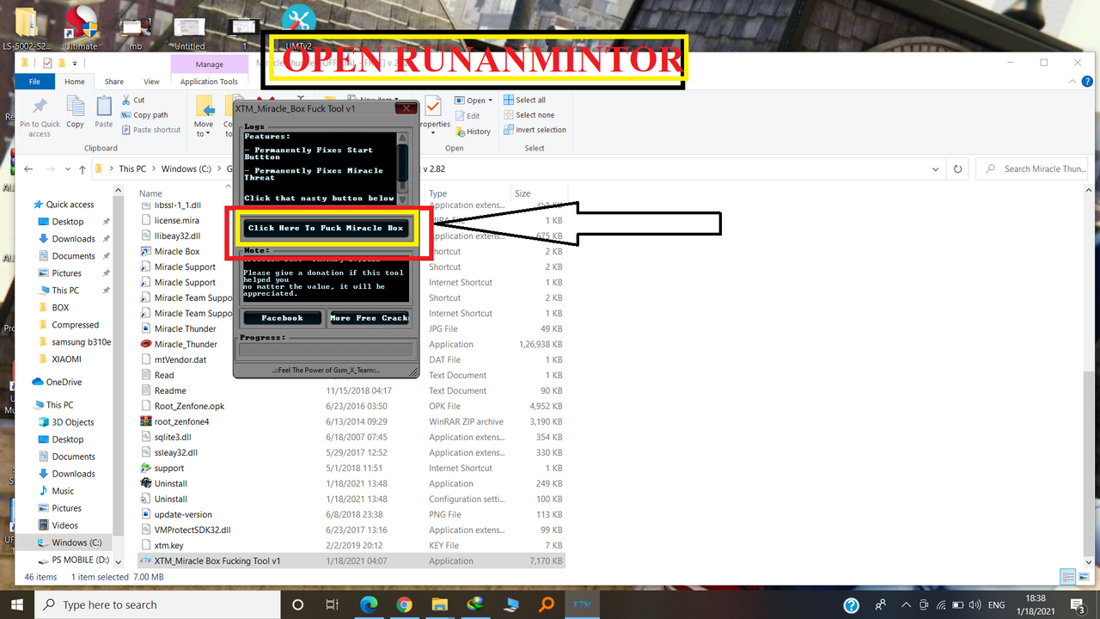Sort files by the Size column header
The height and width of the screenshot is (619, 1100).
pos(522,193)
